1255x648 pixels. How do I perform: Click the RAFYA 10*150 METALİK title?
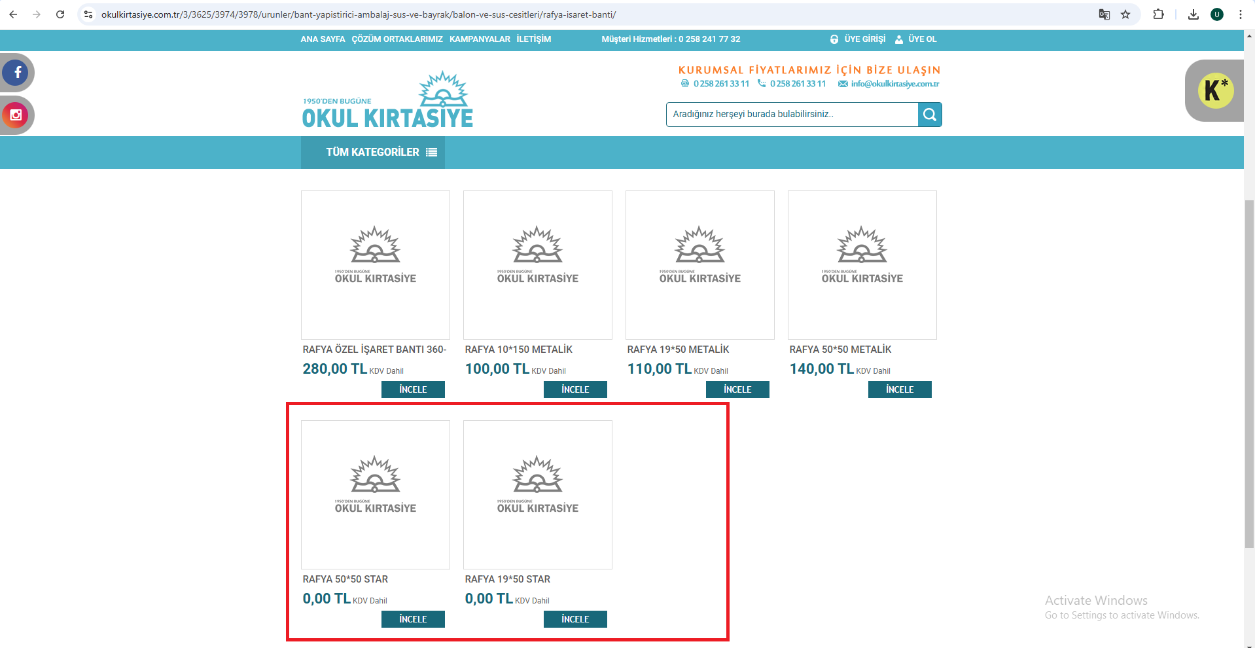point(519,350)
